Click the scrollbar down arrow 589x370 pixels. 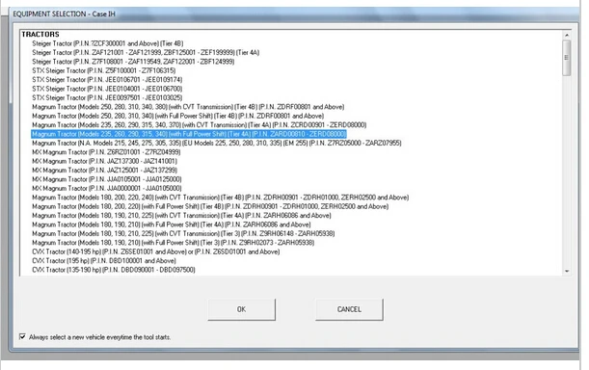coord(567,271)
